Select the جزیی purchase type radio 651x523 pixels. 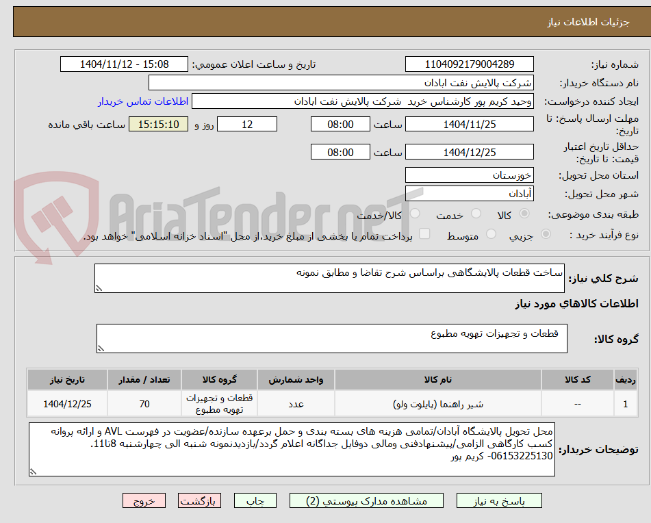(x=546, y=234)
